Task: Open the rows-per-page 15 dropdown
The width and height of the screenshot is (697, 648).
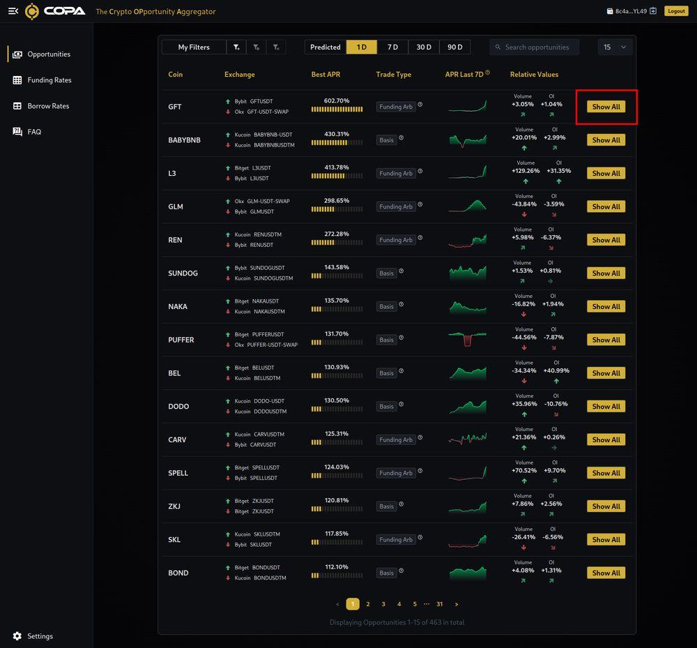Action: (x=615, y=47)
